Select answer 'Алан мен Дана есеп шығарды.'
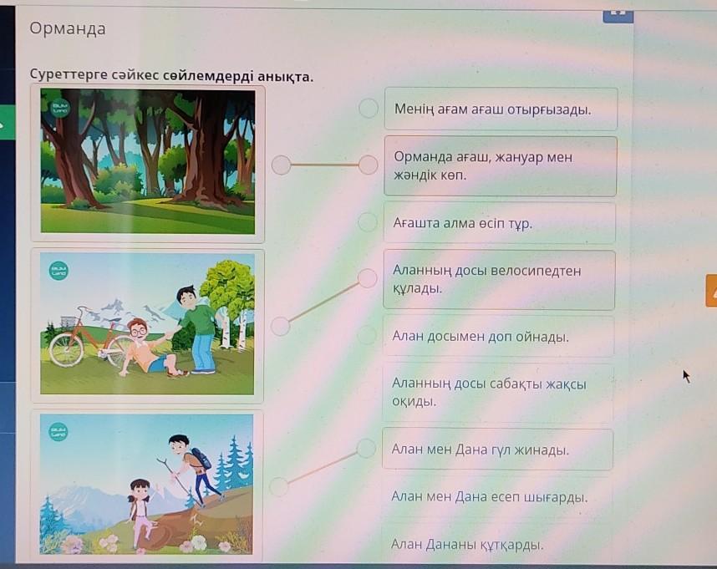This screenshot has width=717, height=569. click(x=497, y=497)
